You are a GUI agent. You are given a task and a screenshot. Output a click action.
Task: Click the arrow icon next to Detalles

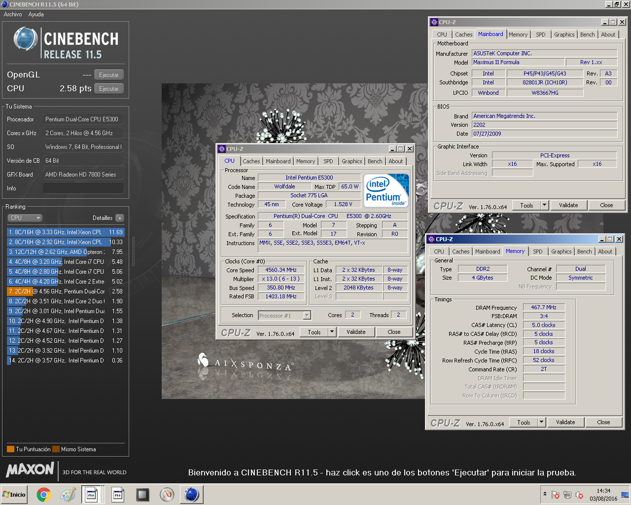coord(120,218)
